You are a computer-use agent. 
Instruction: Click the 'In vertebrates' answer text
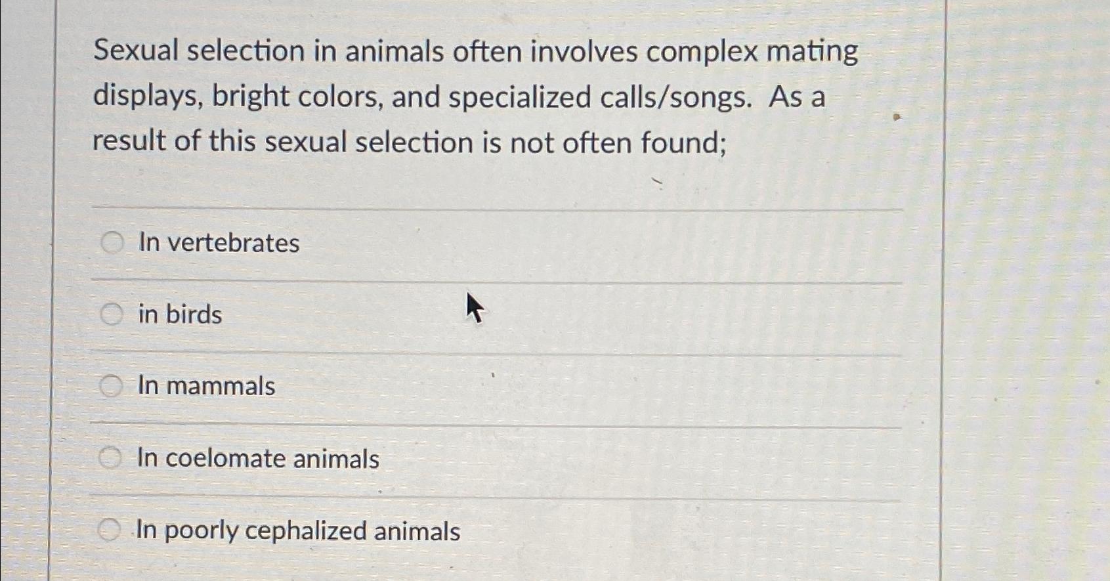click(218, 243)
